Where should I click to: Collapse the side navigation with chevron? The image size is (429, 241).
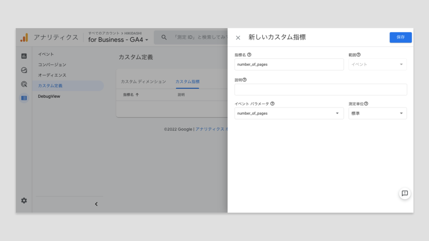[96, 204]
